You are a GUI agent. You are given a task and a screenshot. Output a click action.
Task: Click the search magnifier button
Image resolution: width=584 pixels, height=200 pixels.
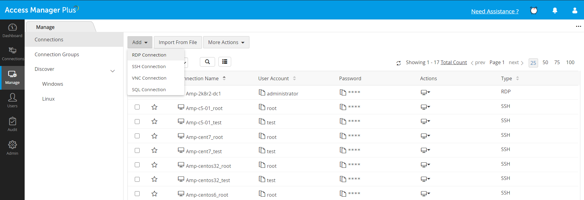point(207,62)
